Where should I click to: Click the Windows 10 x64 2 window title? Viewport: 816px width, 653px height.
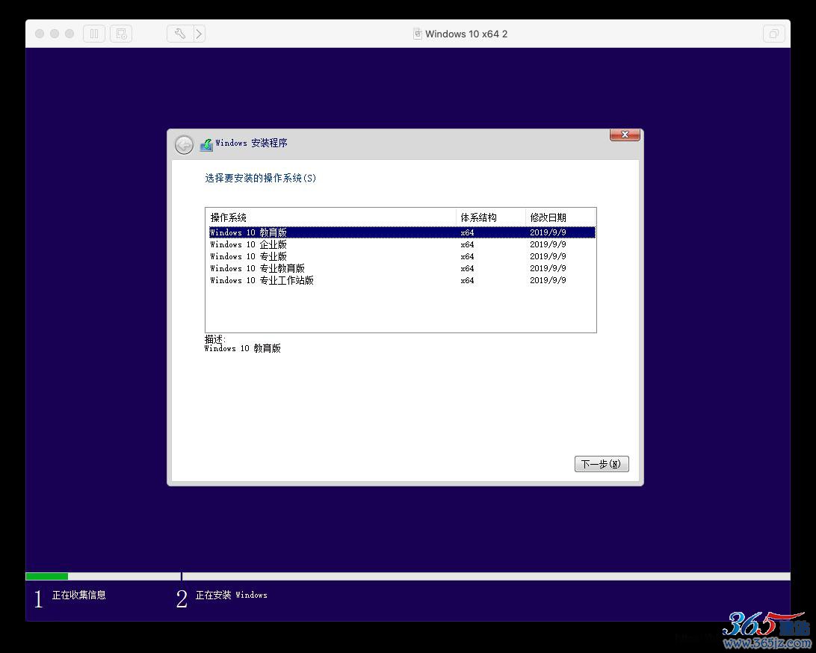click(466, 34)
